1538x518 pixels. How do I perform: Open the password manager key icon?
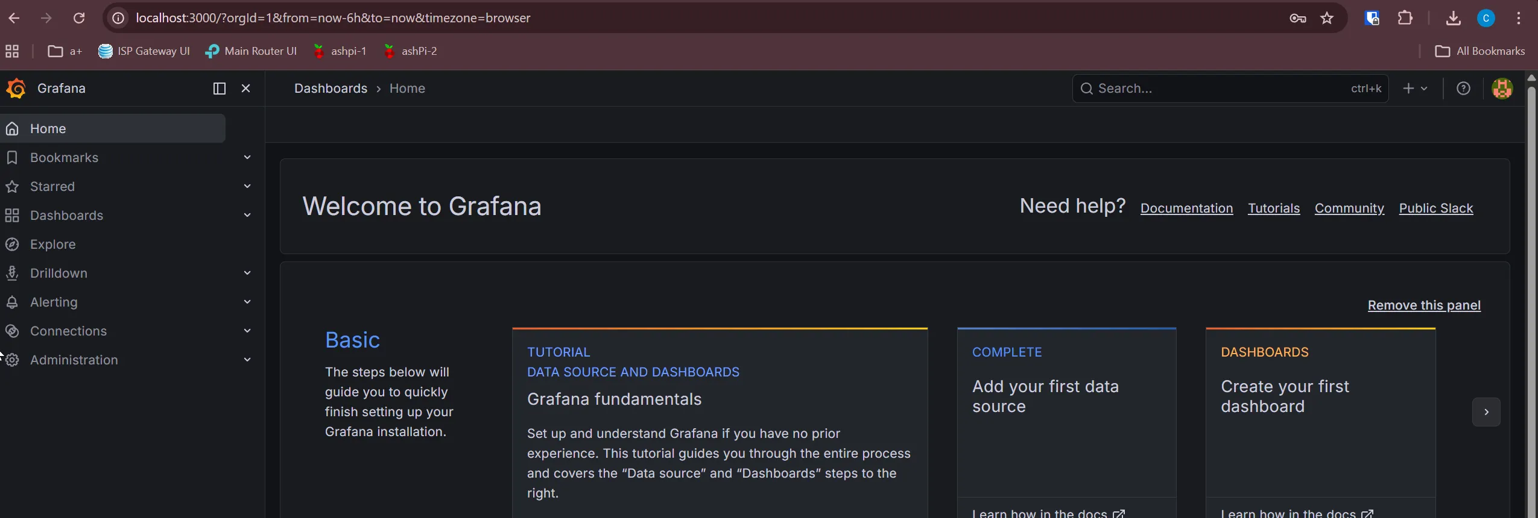pyautogui.click(x=1298, y=18)
